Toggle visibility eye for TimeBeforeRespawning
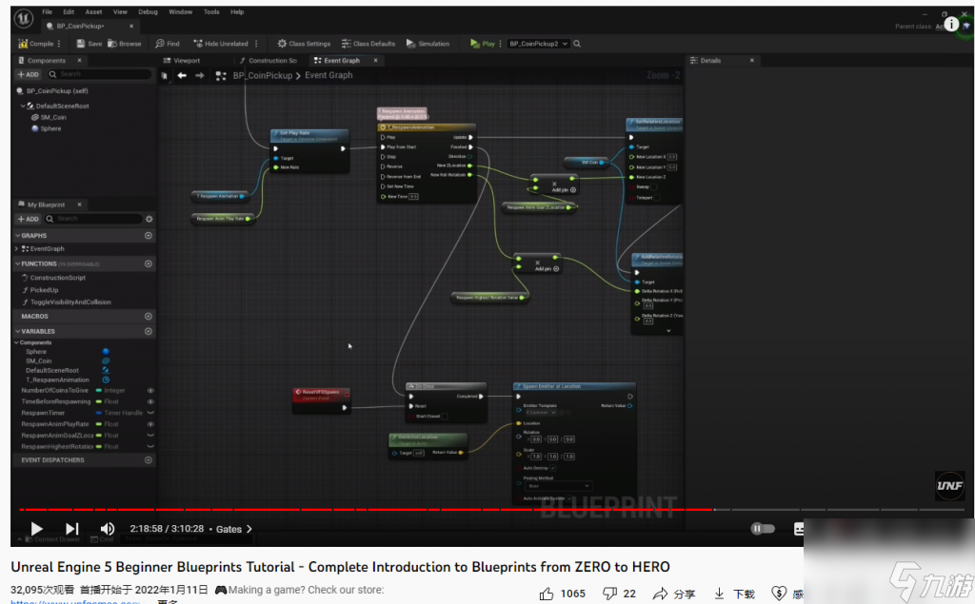The height and width of the screenshot is (604, 975). pyautogui.click(x=150, y=401)
